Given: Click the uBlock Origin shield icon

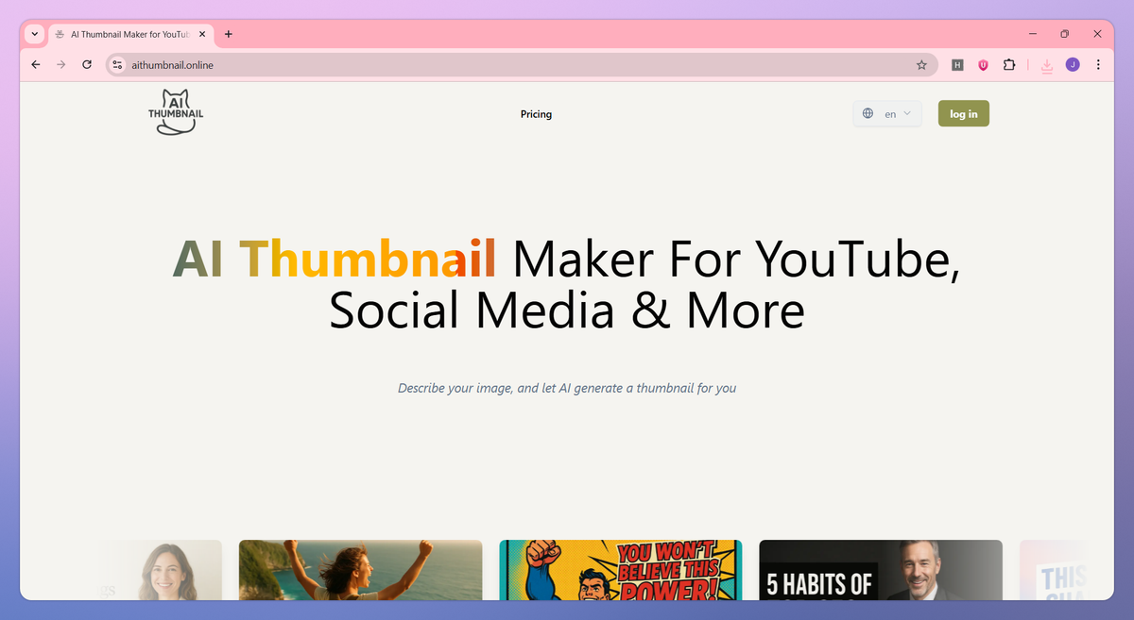Looking at the screenshot, I should click(983, 65).
